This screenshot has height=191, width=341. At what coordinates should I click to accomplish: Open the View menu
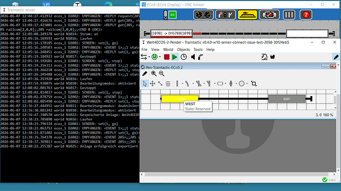point(155,49)
